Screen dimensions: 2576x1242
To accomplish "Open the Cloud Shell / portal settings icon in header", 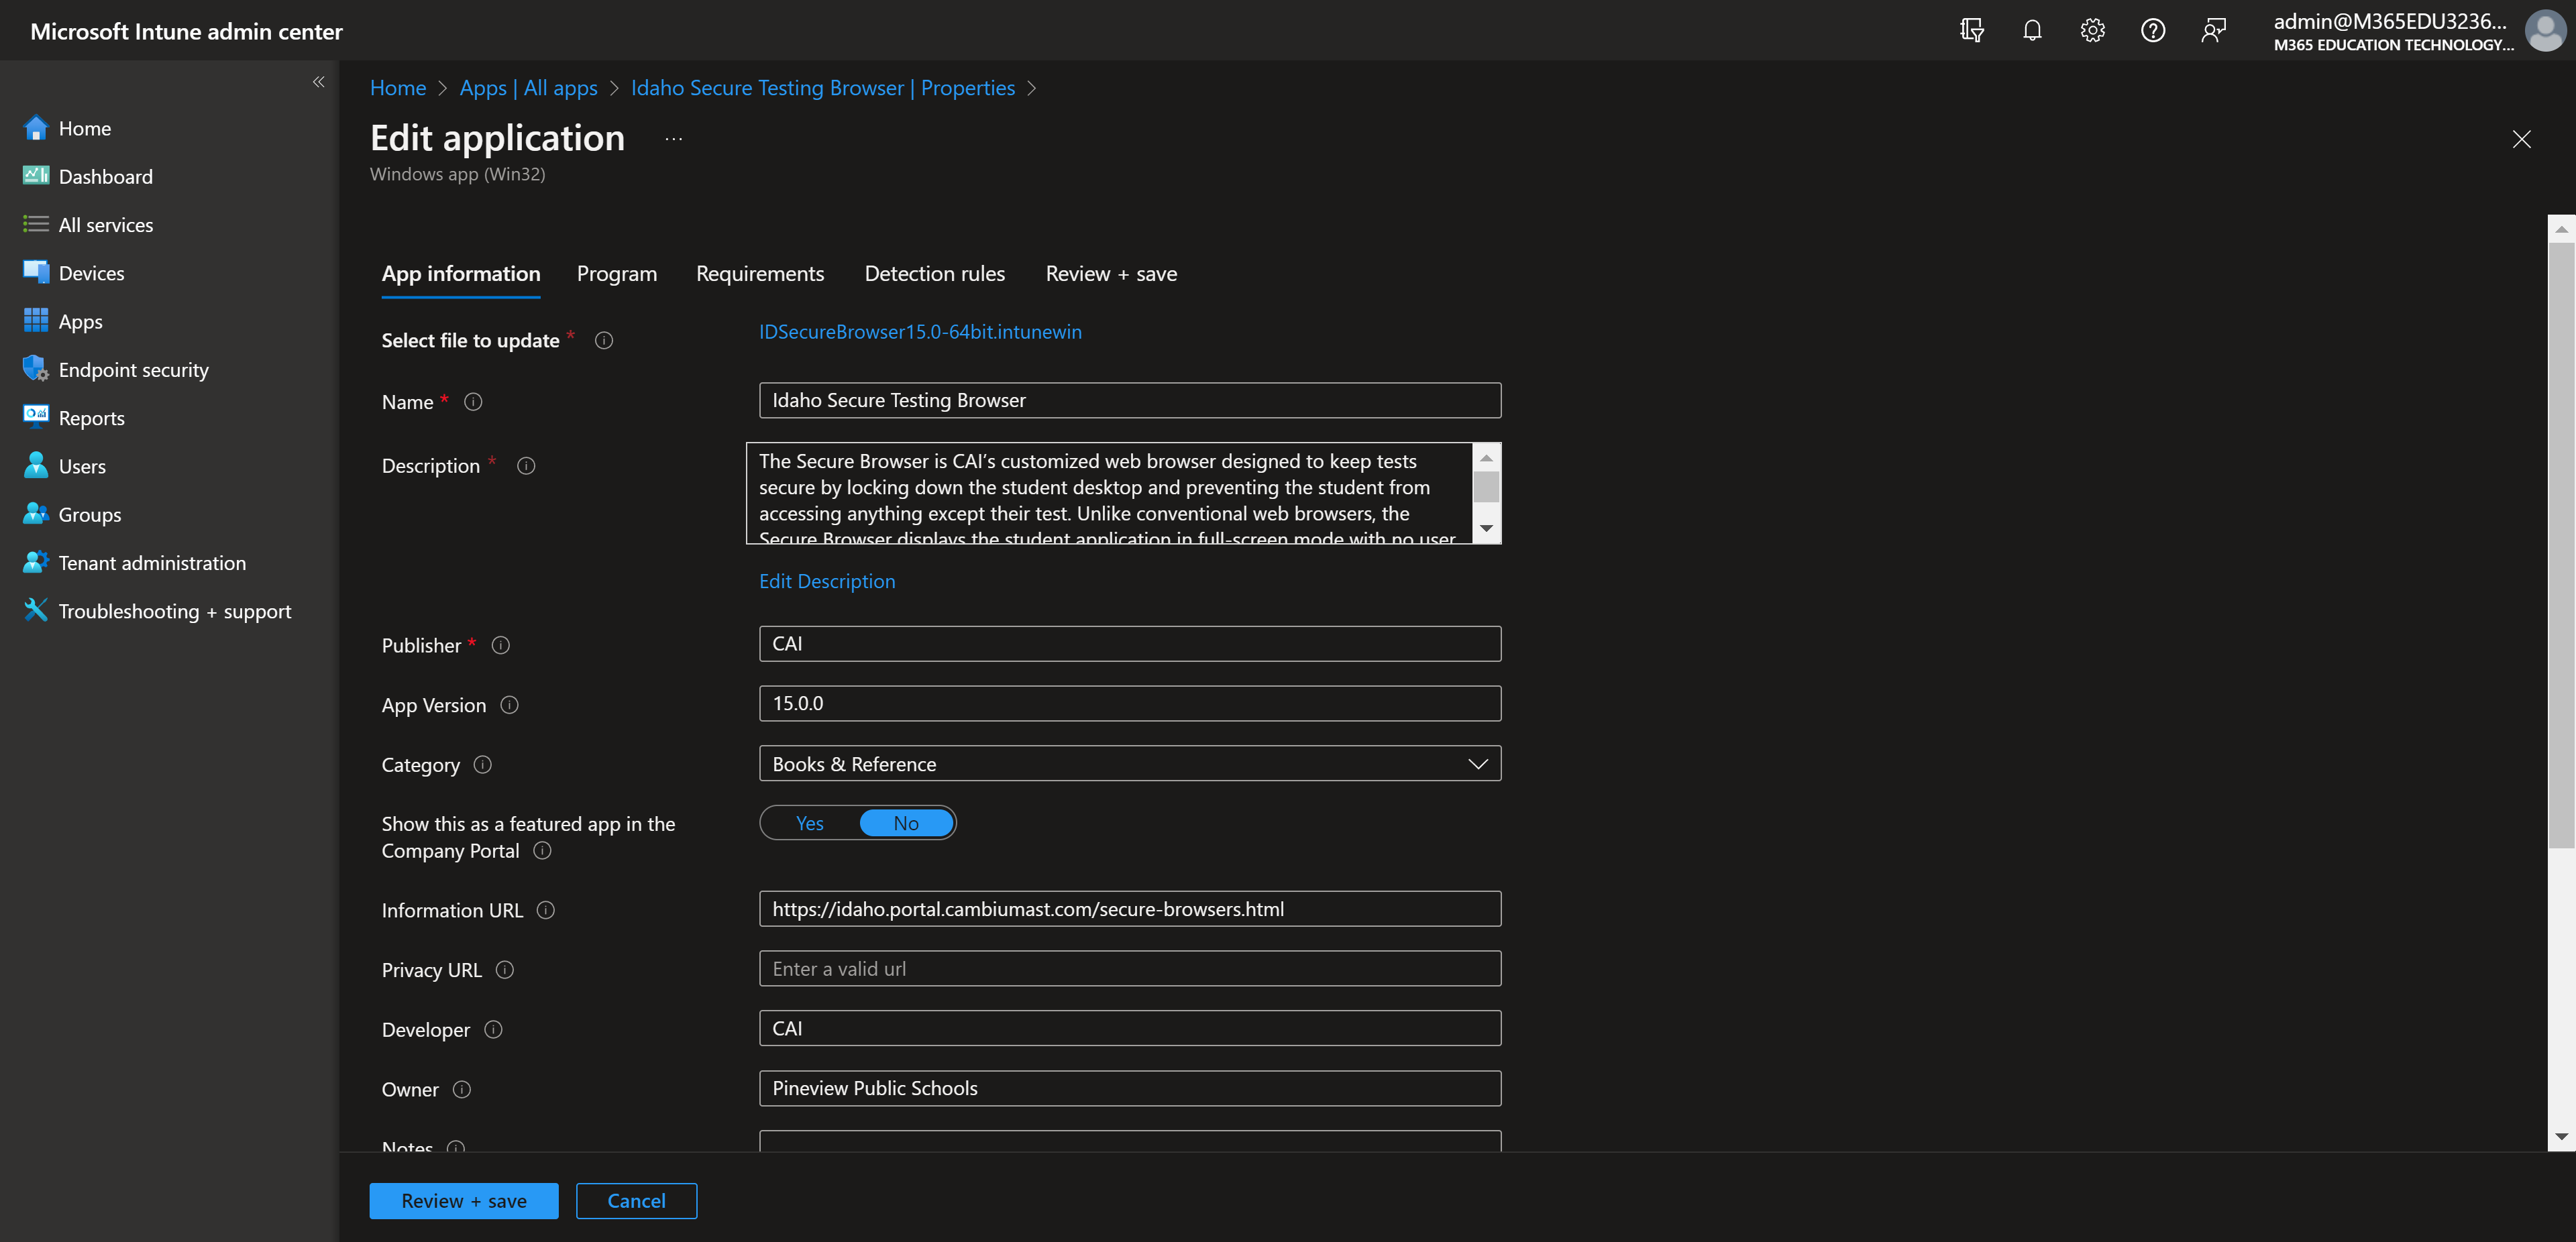I will click(x=1972, y=30).
